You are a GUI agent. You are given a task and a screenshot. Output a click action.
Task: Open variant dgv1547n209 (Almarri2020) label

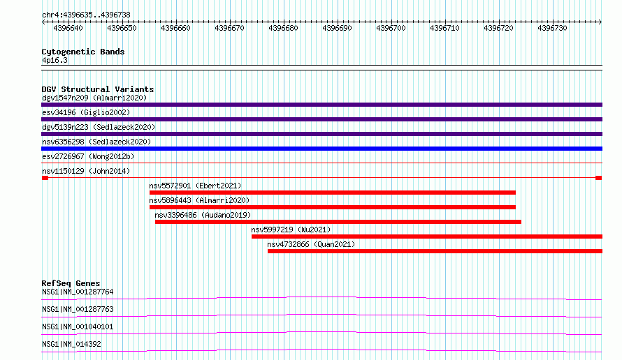point(94,98)
